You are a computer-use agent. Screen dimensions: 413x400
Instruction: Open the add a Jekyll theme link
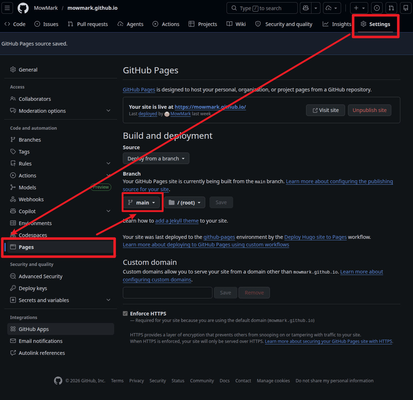click(177, 221)
